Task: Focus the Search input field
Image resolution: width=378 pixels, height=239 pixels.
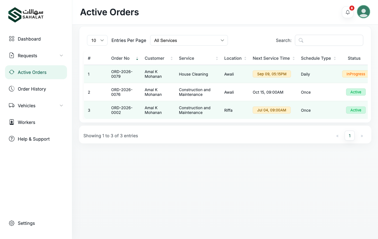Action: pyautogui.click(x=329, y=40)
